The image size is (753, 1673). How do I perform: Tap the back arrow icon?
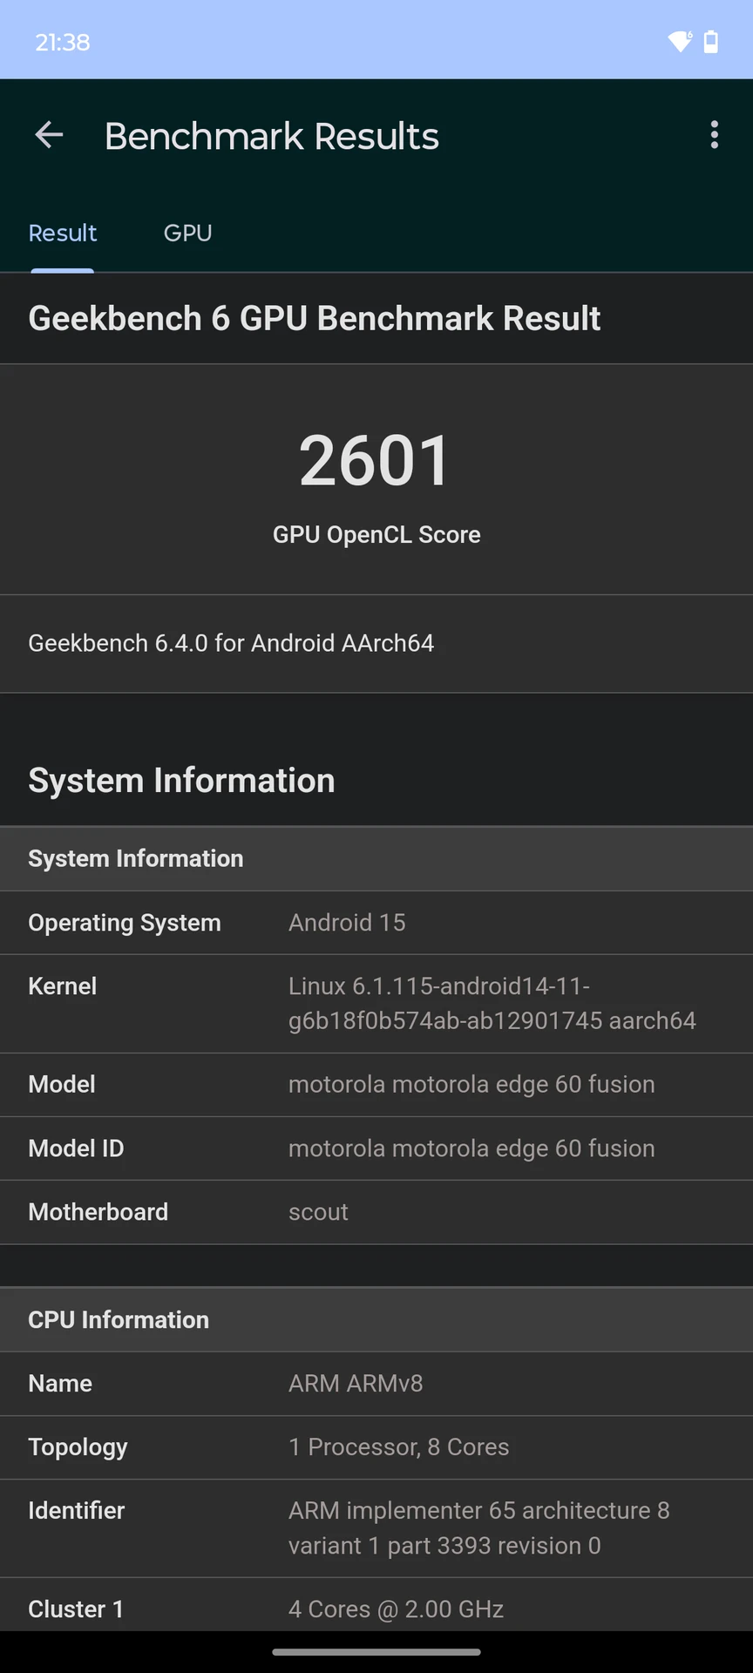(49, 135)
